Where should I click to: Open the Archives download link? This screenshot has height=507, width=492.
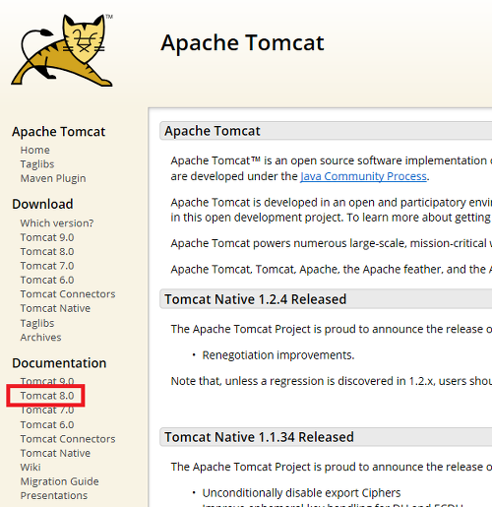40,338
